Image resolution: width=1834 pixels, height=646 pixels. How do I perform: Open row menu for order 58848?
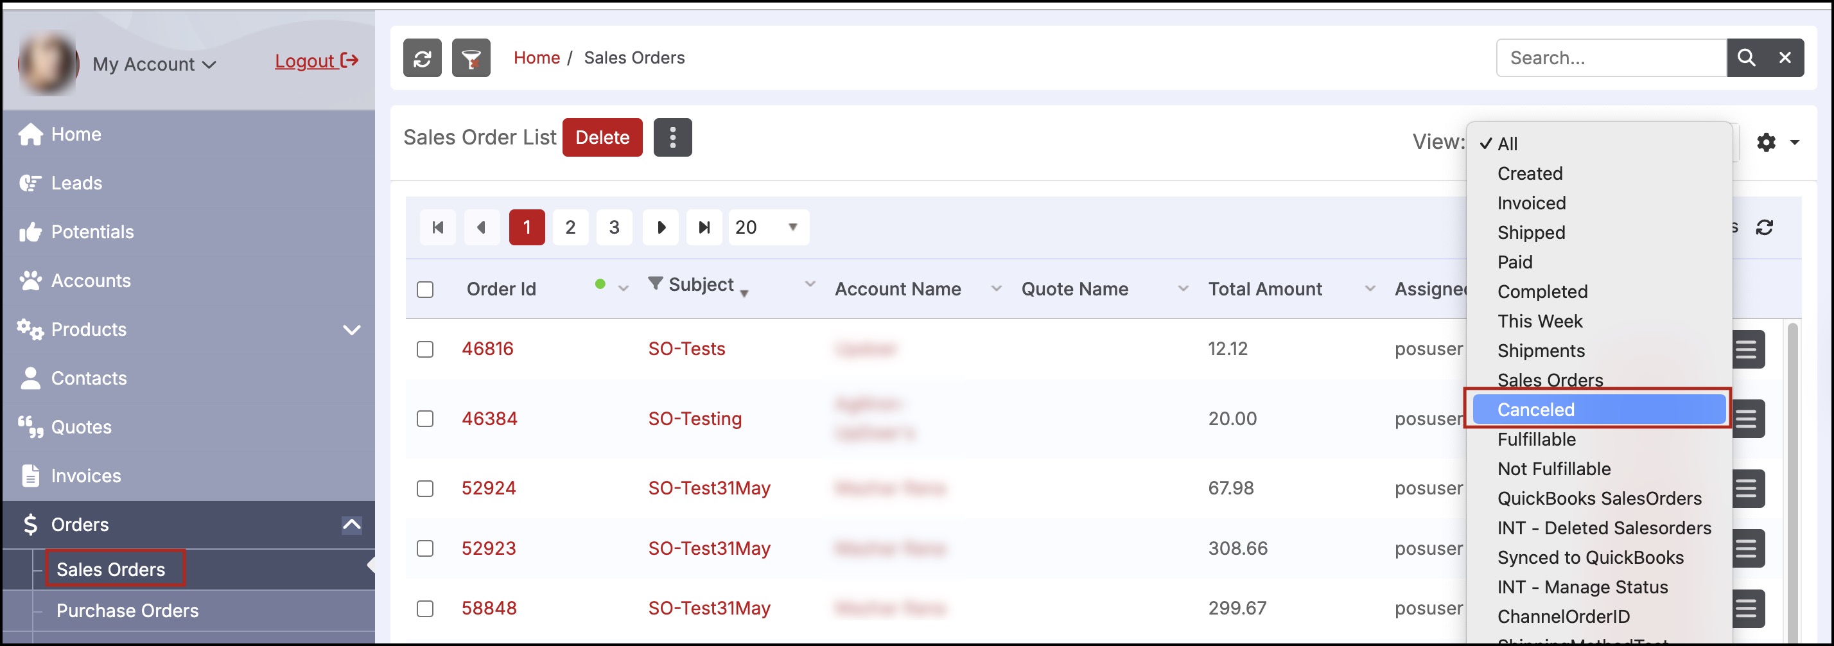click(1747, 608)
